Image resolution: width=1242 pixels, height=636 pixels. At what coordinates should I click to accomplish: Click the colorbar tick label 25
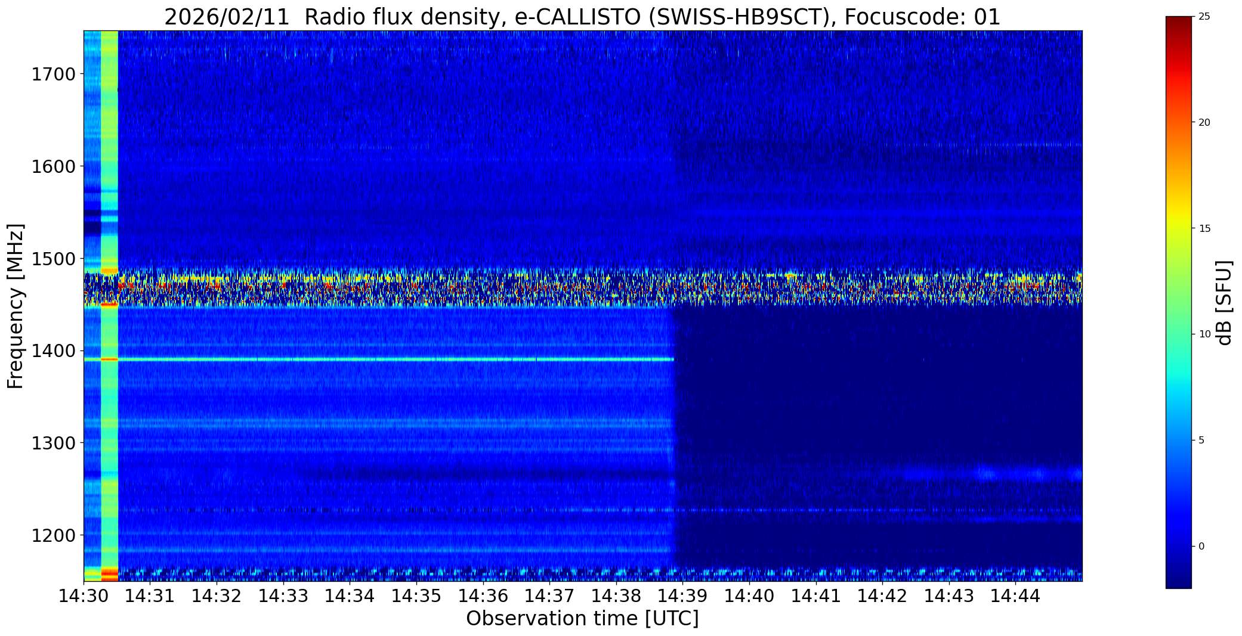pos(1204,17)
